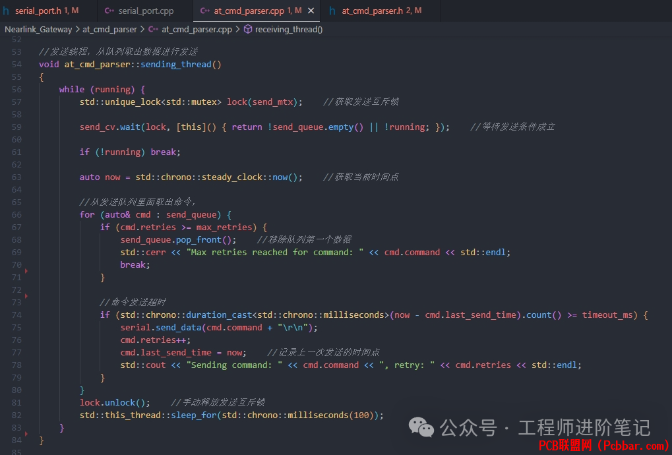
Task: Click the C++ file icon on serial_port.cpp tab
Action: point(109,11)
